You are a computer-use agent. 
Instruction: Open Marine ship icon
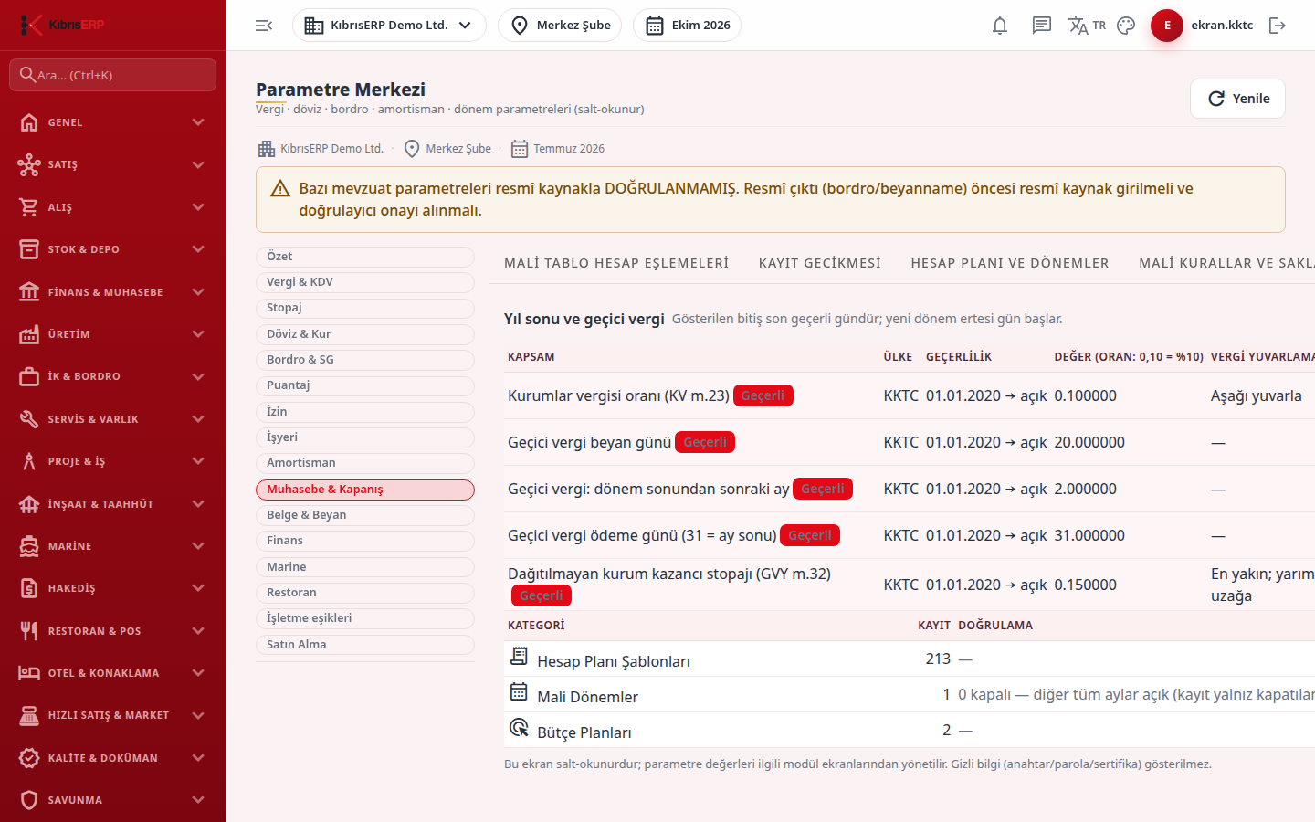pos(29,546)
